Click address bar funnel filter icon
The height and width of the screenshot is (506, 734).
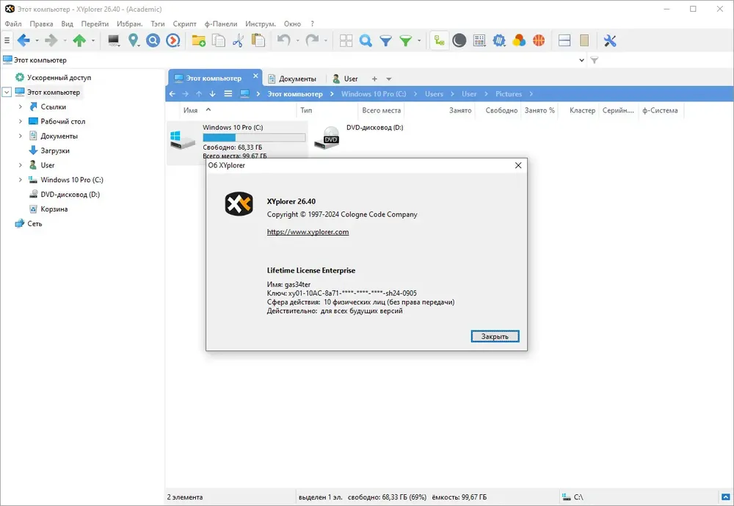(x=594, y=60)
